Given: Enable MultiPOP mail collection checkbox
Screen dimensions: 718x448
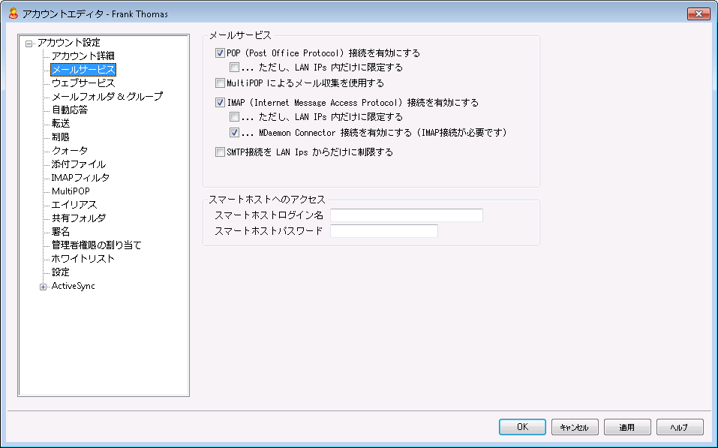Looking at the screenshot, I should point(220,83).
